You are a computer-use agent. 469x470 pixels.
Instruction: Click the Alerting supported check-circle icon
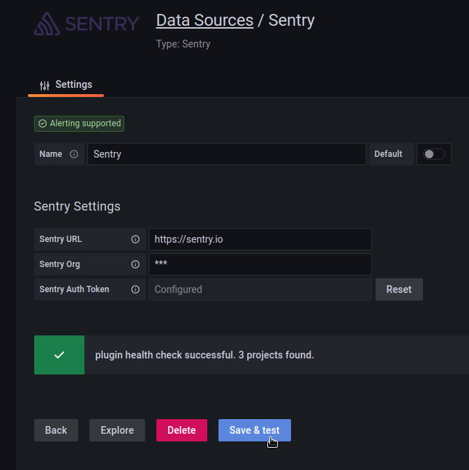pyautogui.click(x=43, y=123)
